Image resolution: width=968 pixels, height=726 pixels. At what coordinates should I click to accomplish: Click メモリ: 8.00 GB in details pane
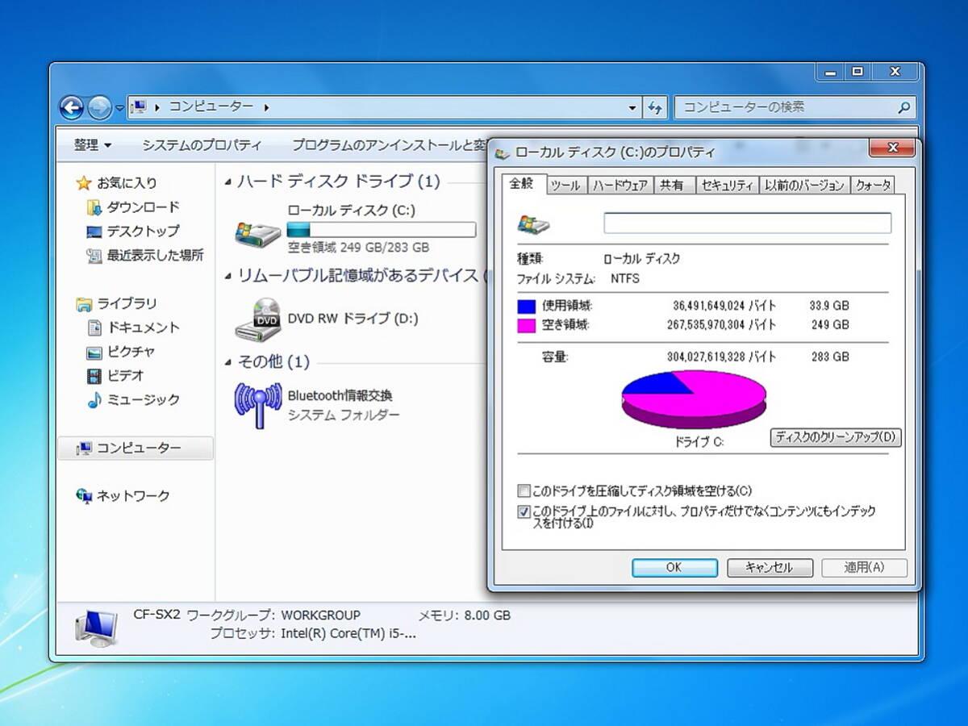[x=464, y=615]
